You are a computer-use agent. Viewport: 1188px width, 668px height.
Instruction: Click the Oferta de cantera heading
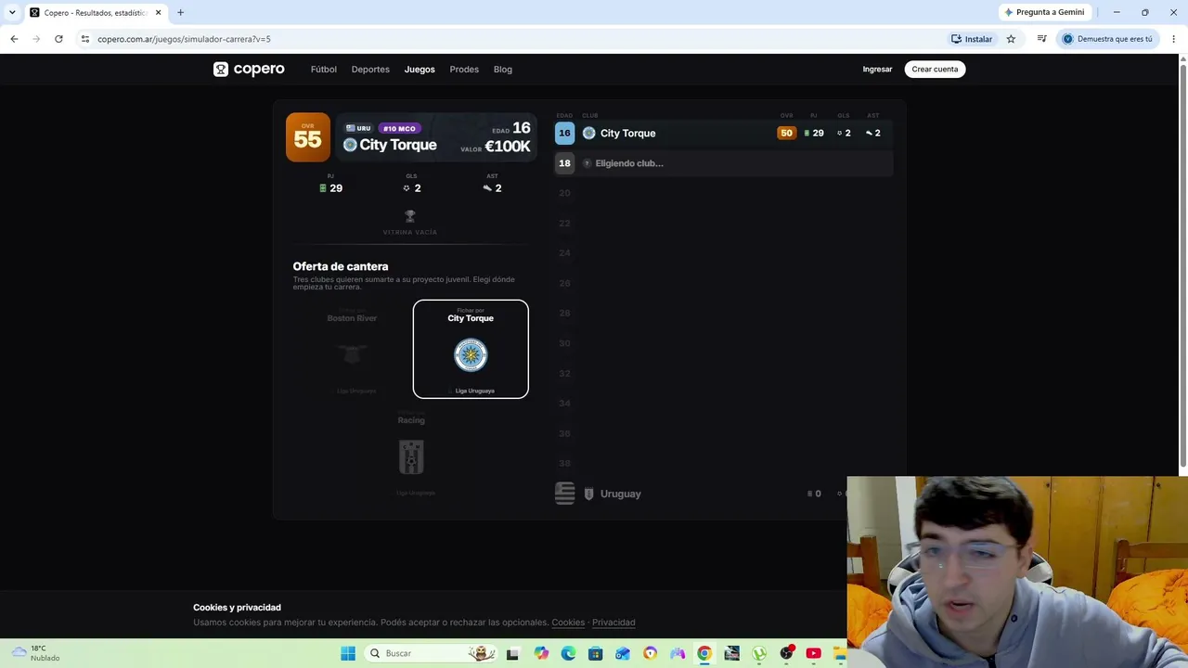pyautogui.click(x=341, y=266)
